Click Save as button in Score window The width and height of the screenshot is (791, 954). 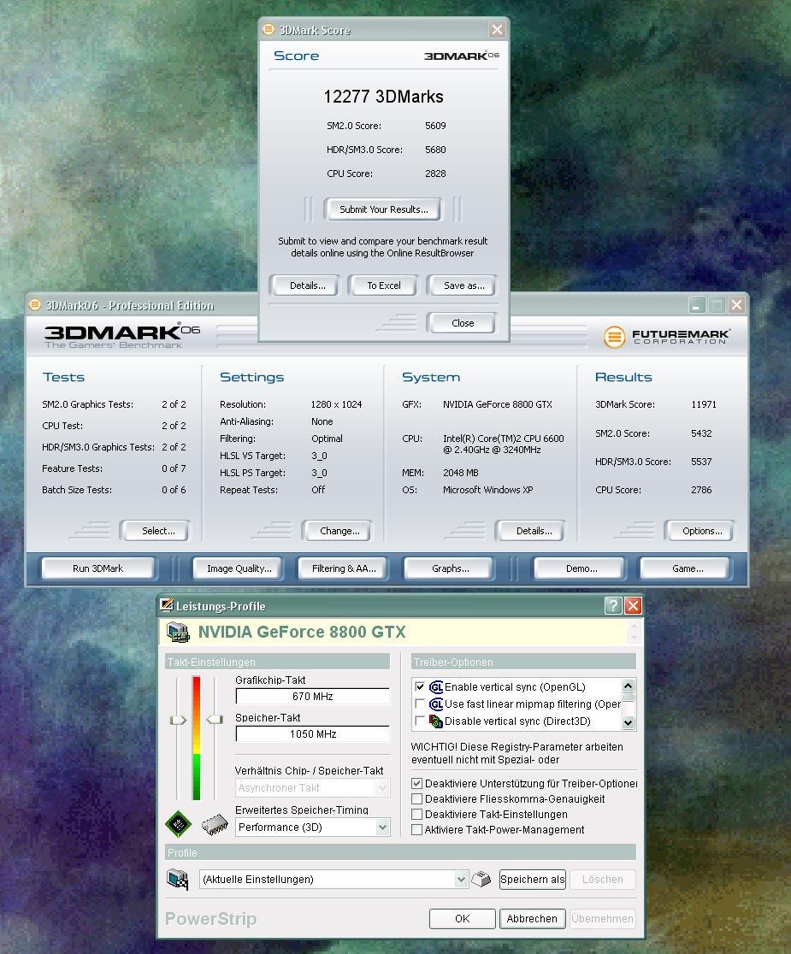click(x=463, y=286)
